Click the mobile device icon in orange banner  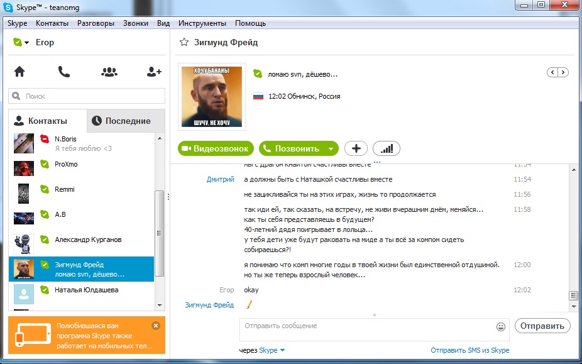(x=33, y=336)
